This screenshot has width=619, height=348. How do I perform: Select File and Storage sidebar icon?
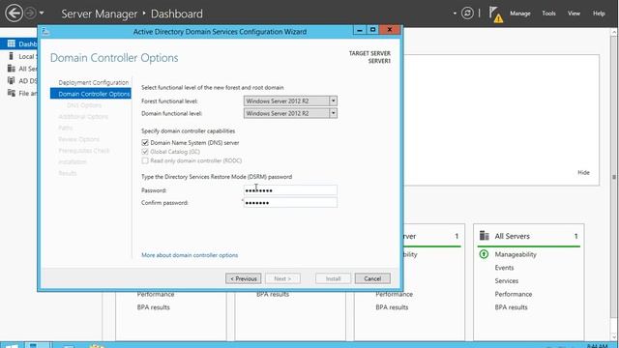12,93
